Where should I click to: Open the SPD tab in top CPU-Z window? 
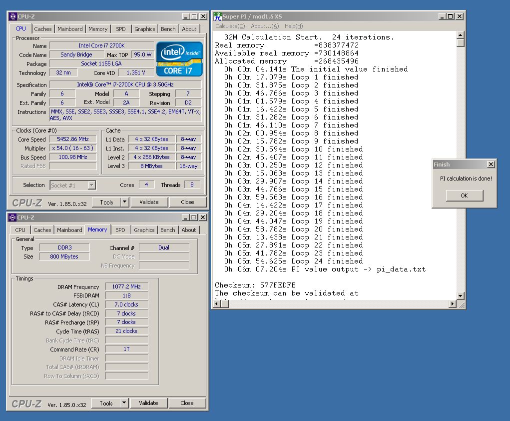point(121,29)
